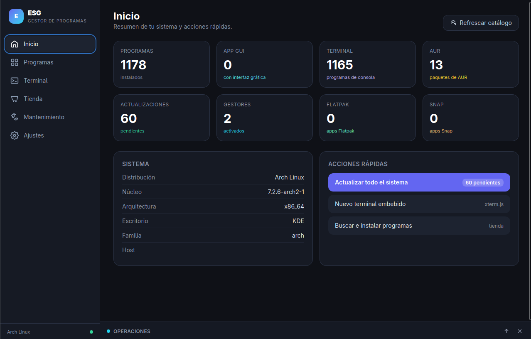Click the Arquitectura row label
Image resolution: width=531 pixels, height=339 pixels.
click(x=139, y=206)
